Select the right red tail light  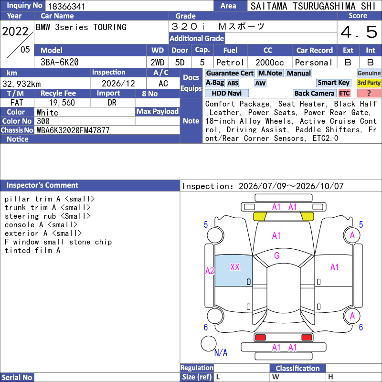[307, 337]
